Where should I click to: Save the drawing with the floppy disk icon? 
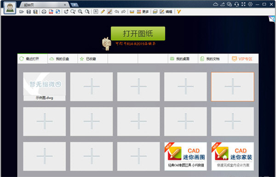[x=29, y=12]
